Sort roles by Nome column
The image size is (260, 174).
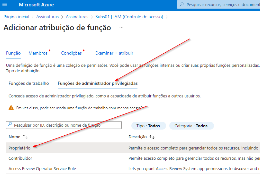(x=25, y=137)
